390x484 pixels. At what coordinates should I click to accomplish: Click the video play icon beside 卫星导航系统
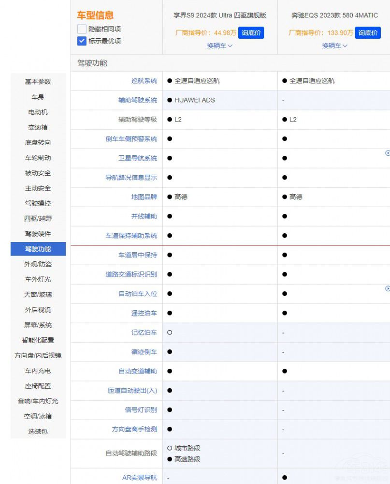point(388,153)
